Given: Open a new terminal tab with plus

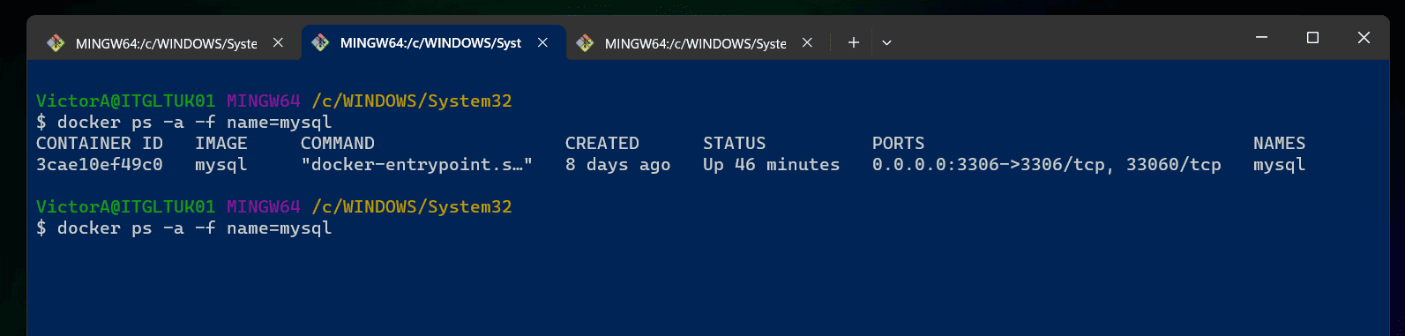Looking at the screenshot, I should coord(853,42).
